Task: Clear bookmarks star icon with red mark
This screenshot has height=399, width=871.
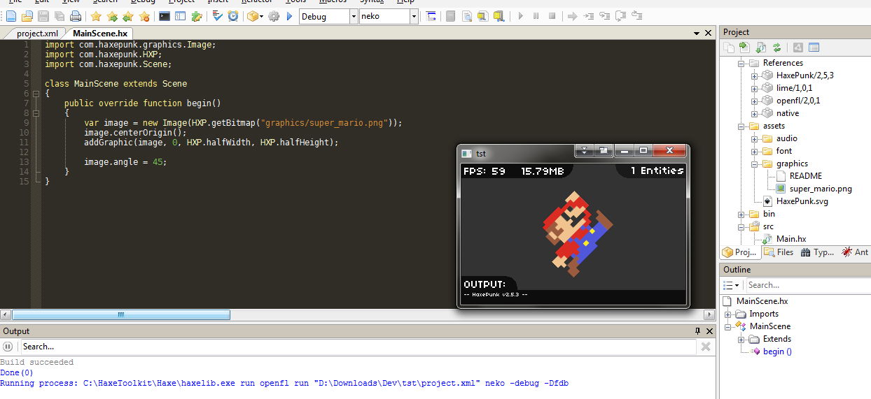Action: (144, 16)
